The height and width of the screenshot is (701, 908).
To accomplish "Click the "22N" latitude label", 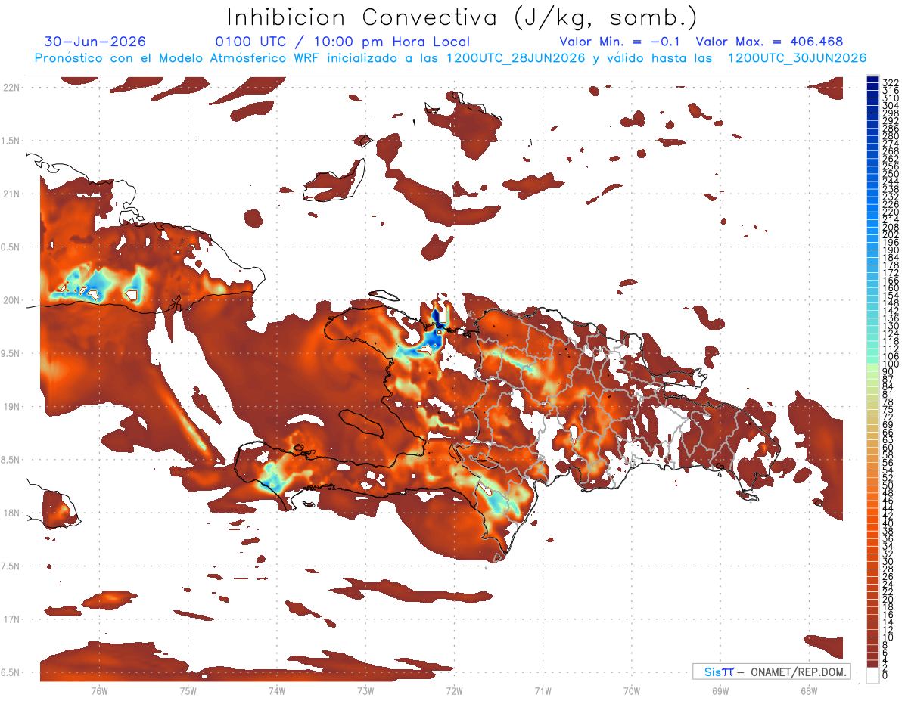I will 11,88.
